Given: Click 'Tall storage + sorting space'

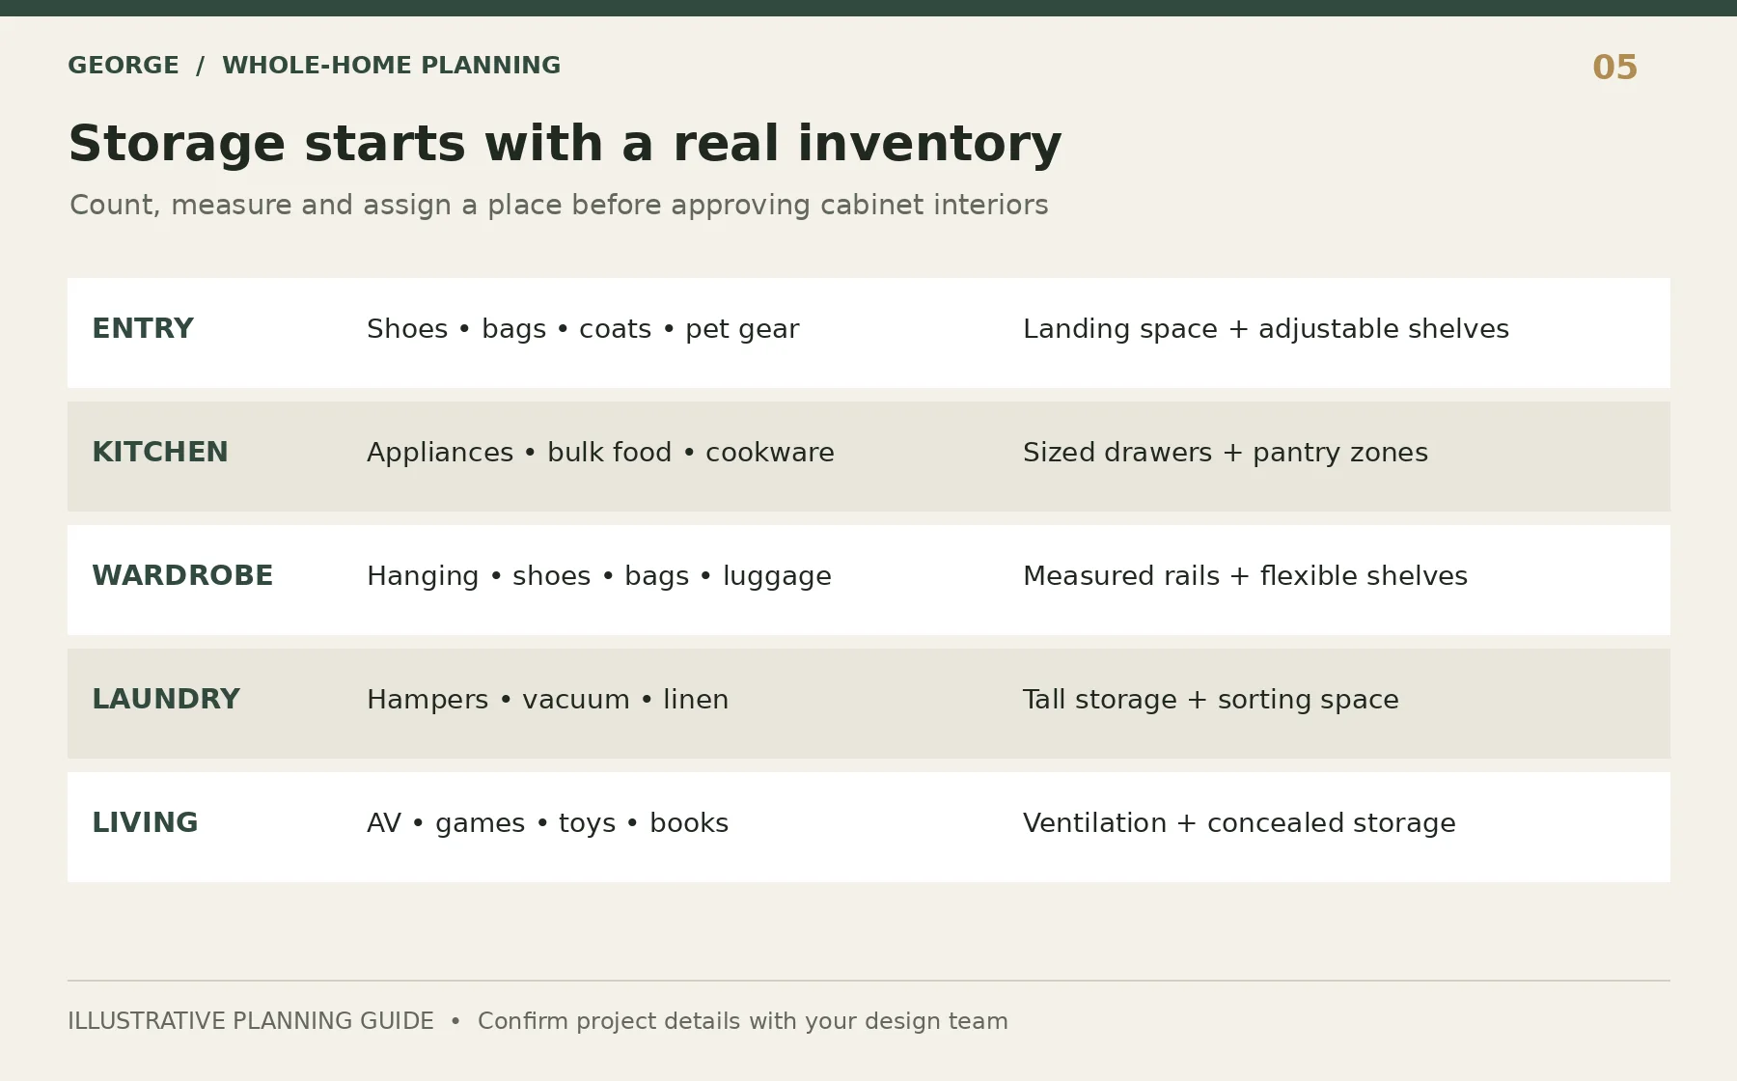Looking at the screenshot, I should pyautogui.click(x=1211, y=700).
